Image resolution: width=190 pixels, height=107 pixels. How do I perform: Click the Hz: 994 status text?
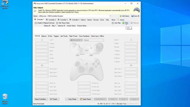click(x=100, y=104)
